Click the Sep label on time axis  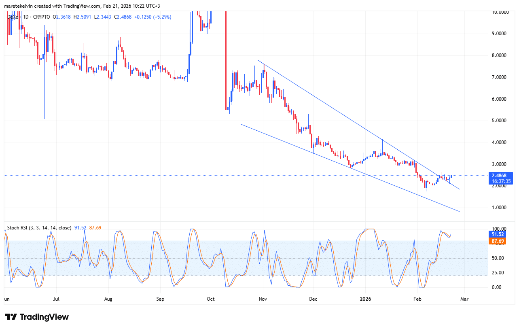click(x=160, y=299)
